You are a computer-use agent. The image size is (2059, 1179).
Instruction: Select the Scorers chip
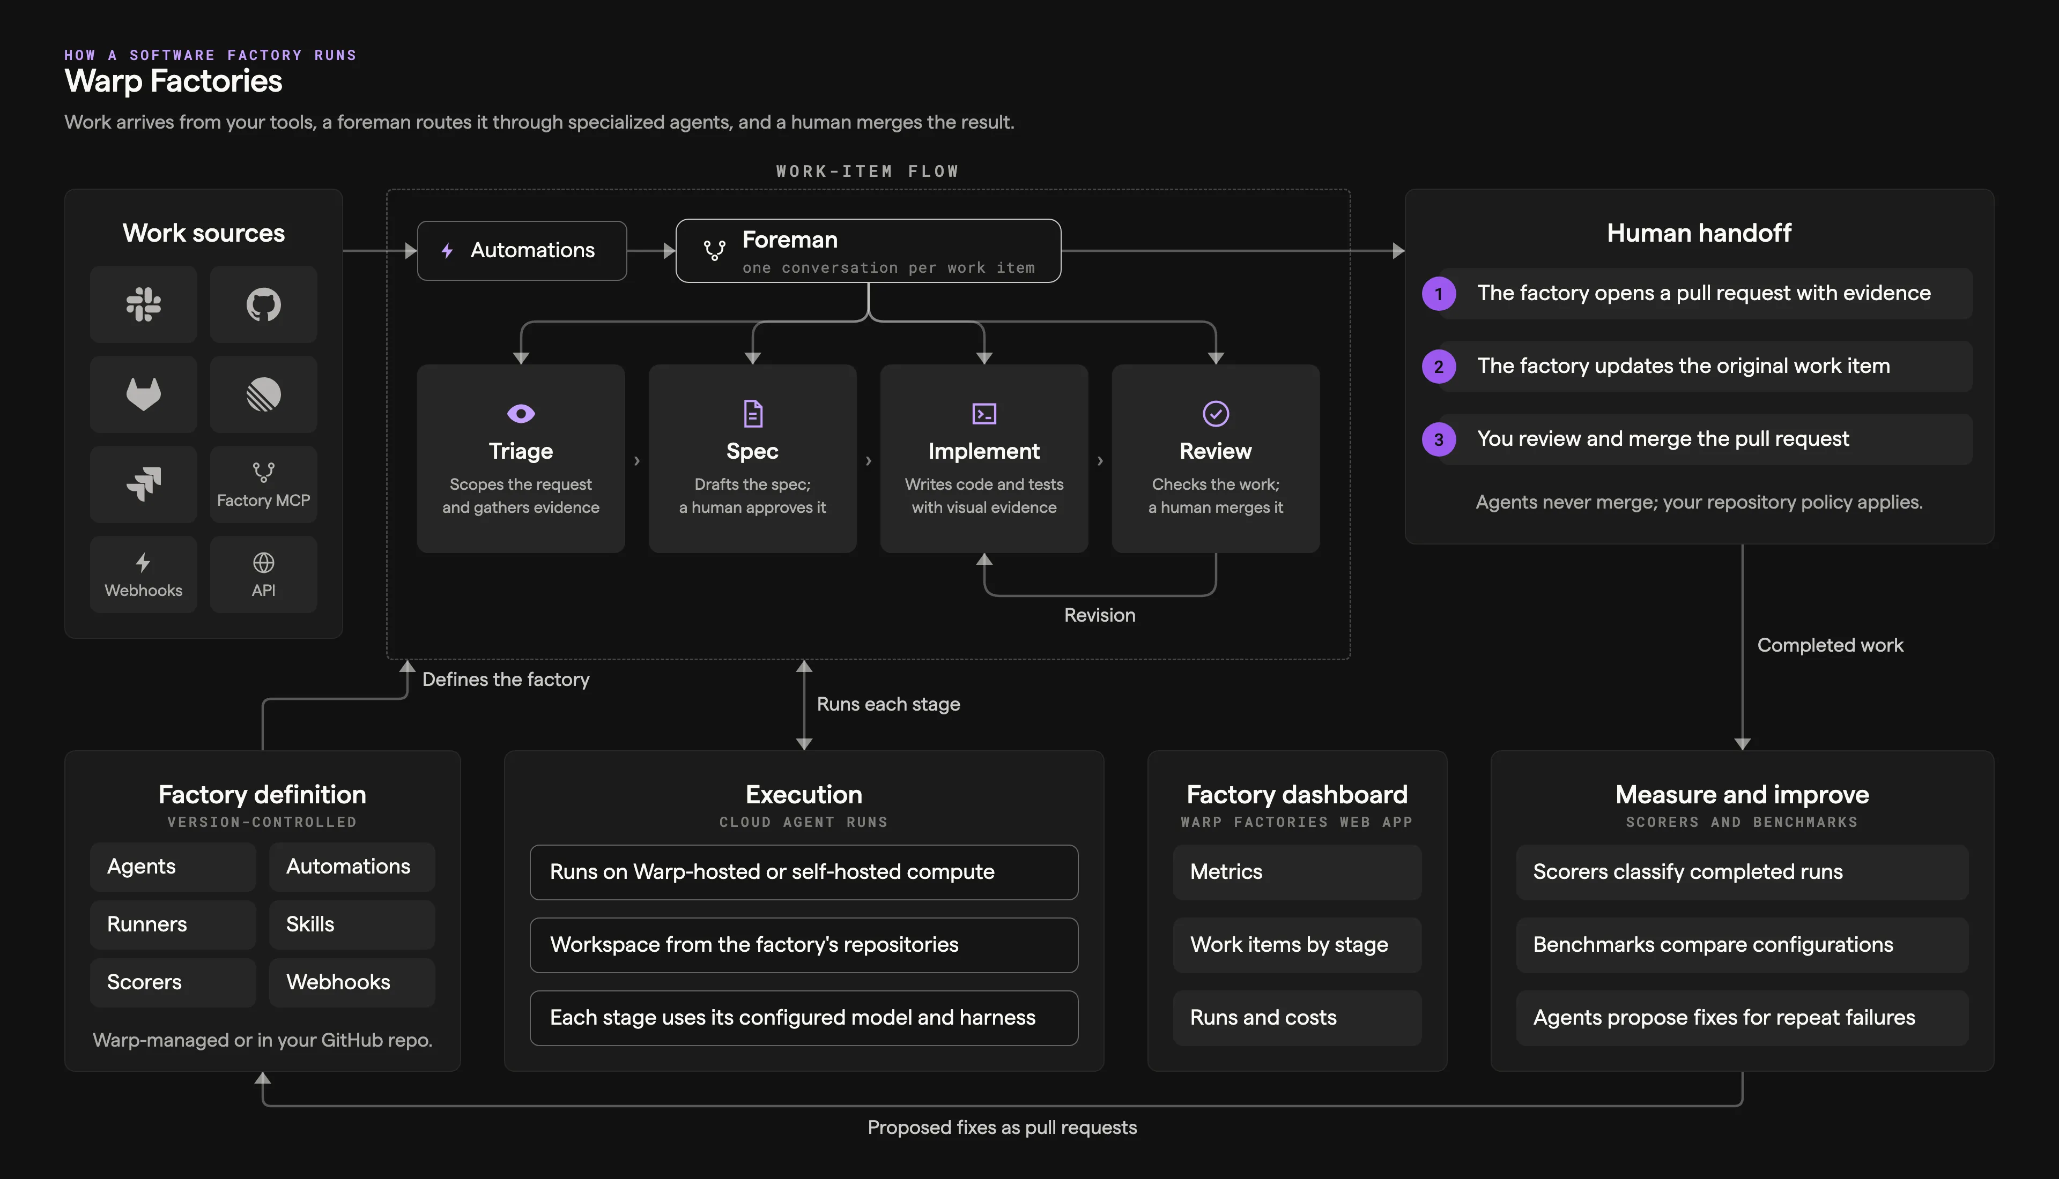173,983
